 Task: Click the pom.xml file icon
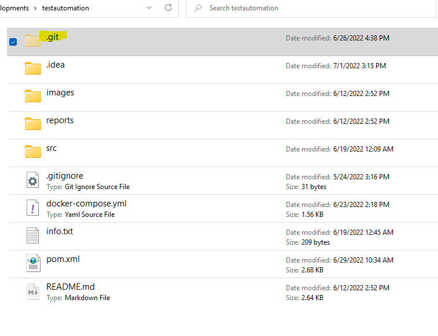coord(33,264)
